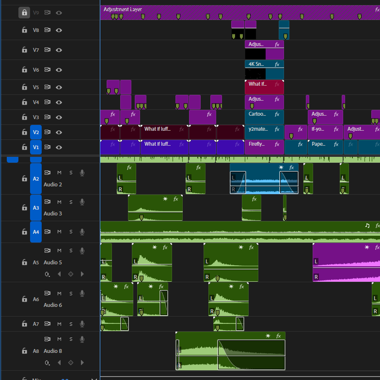Screen dimensions: 380x380
Task: Hide V8 track output with eye icon
Action: 59,30
